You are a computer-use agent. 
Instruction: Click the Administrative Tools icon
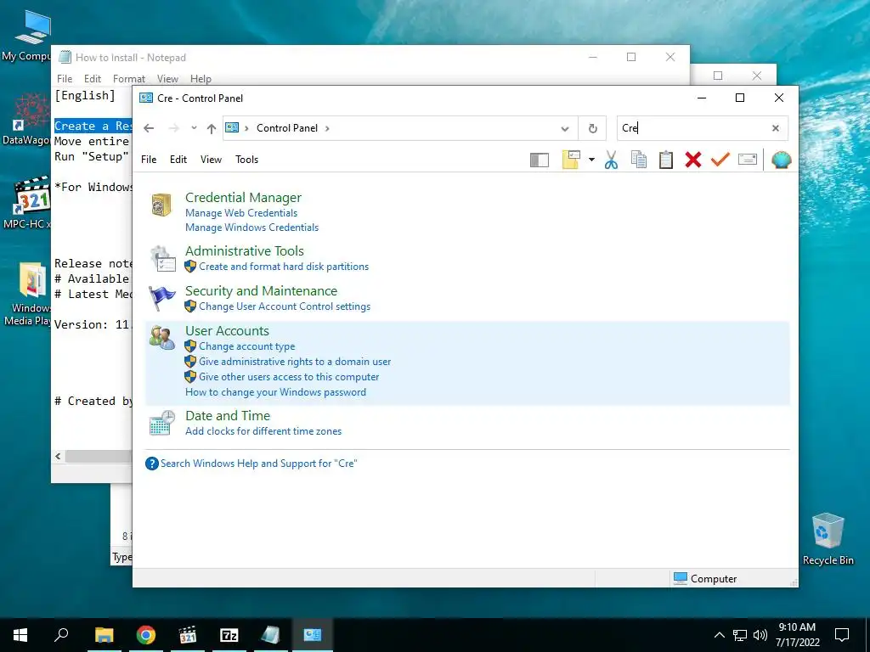(x=163, y=258)
